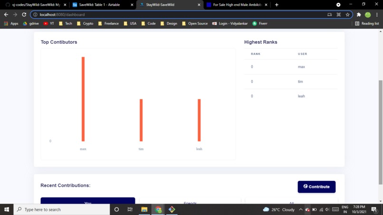Go back with the browser back arrow

pos(6,15)
